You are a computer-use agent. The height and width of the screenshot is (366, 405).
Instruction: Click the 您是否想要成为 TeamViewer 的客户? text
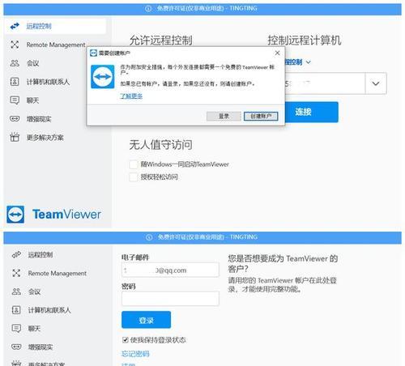tap(283, 264)
